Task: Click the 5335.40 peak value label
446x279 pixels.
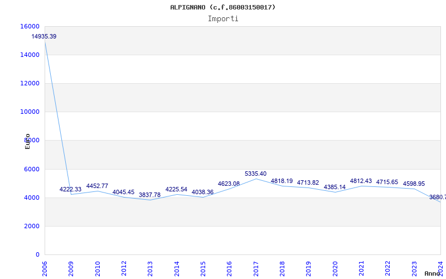Action: (x=255, y=174)
